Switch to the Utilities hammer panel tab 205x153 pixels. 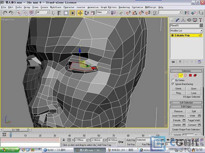click(x=201, y=20)
